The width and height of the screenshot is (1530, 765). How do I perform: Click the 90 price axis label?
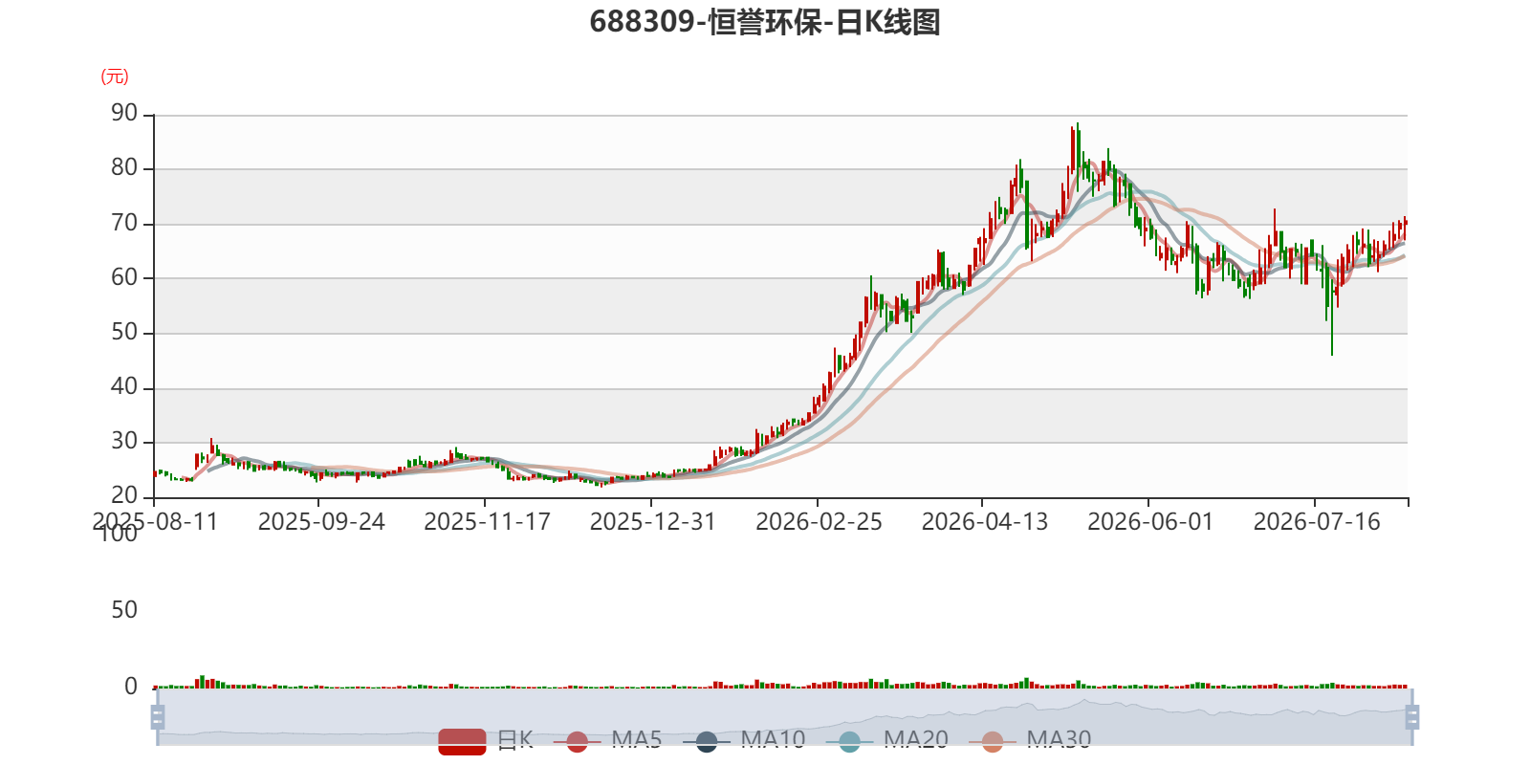click(124, 114)
